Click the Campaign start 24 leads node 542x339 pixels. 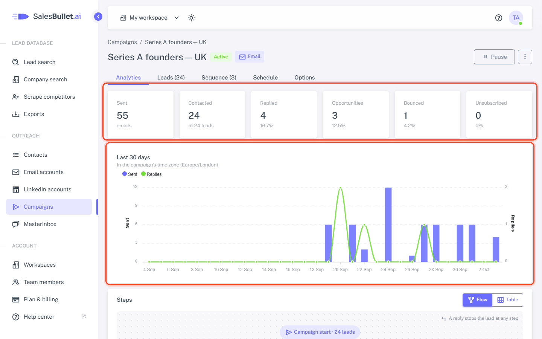(320, 332)
